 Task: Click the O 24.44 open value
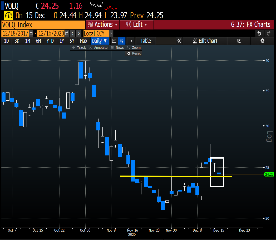pyautogui.click(x=65, y=16)
